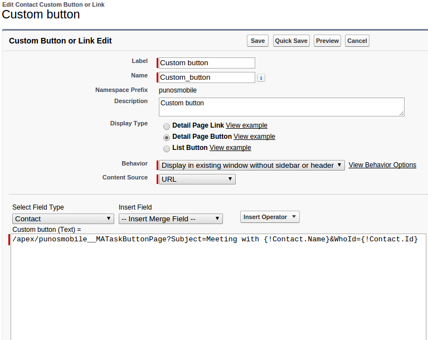Viewport: 428px width, 340px height.
Task: Open View example link for List Button
Action: (230, 148)
